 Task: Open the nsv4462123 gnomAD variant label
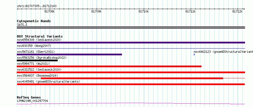click(223, 52)
